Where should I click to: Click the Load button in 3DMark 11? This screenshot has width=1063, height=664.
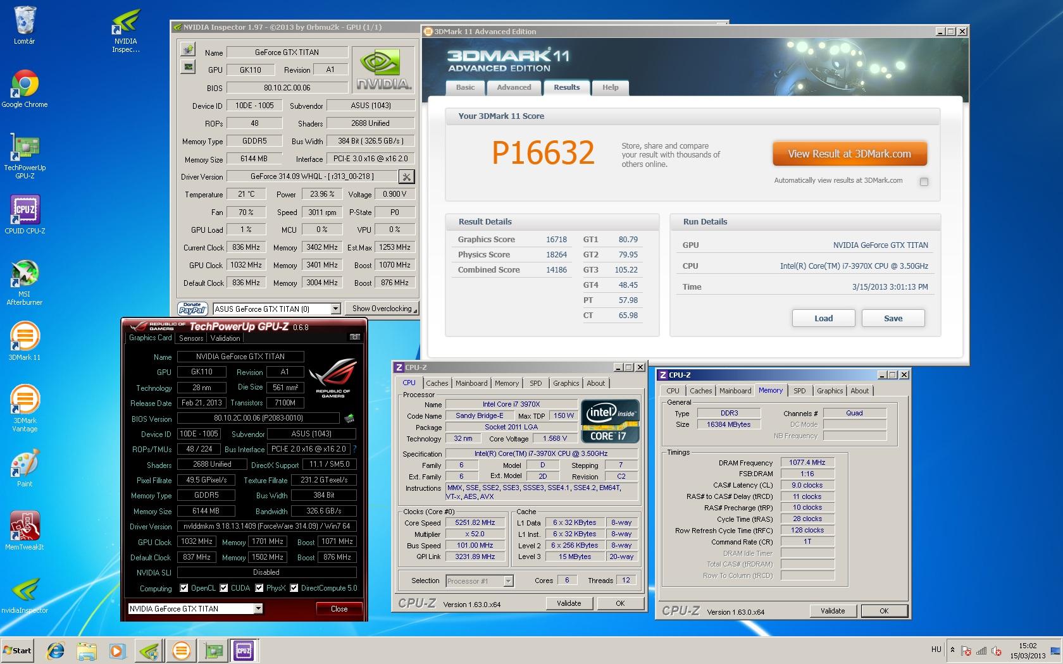pos(823,318)
